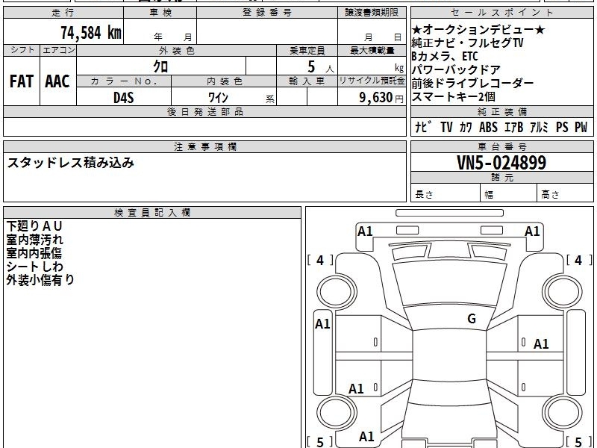Click the 輸入車 header cell
Image resolution: width=597 pixels, height=448 pixels.
(x=307, y=81)
